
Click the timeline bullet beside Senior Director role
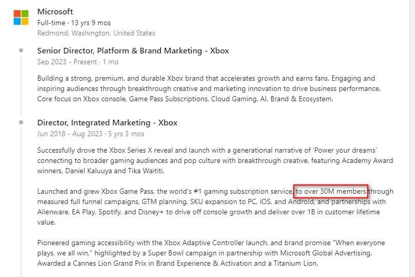coord(21,50)
